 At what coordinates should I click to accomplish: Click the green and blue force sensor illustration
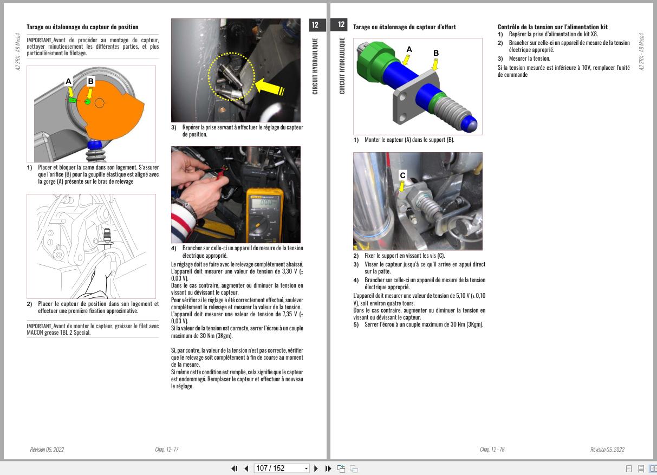tap(418, 86)
